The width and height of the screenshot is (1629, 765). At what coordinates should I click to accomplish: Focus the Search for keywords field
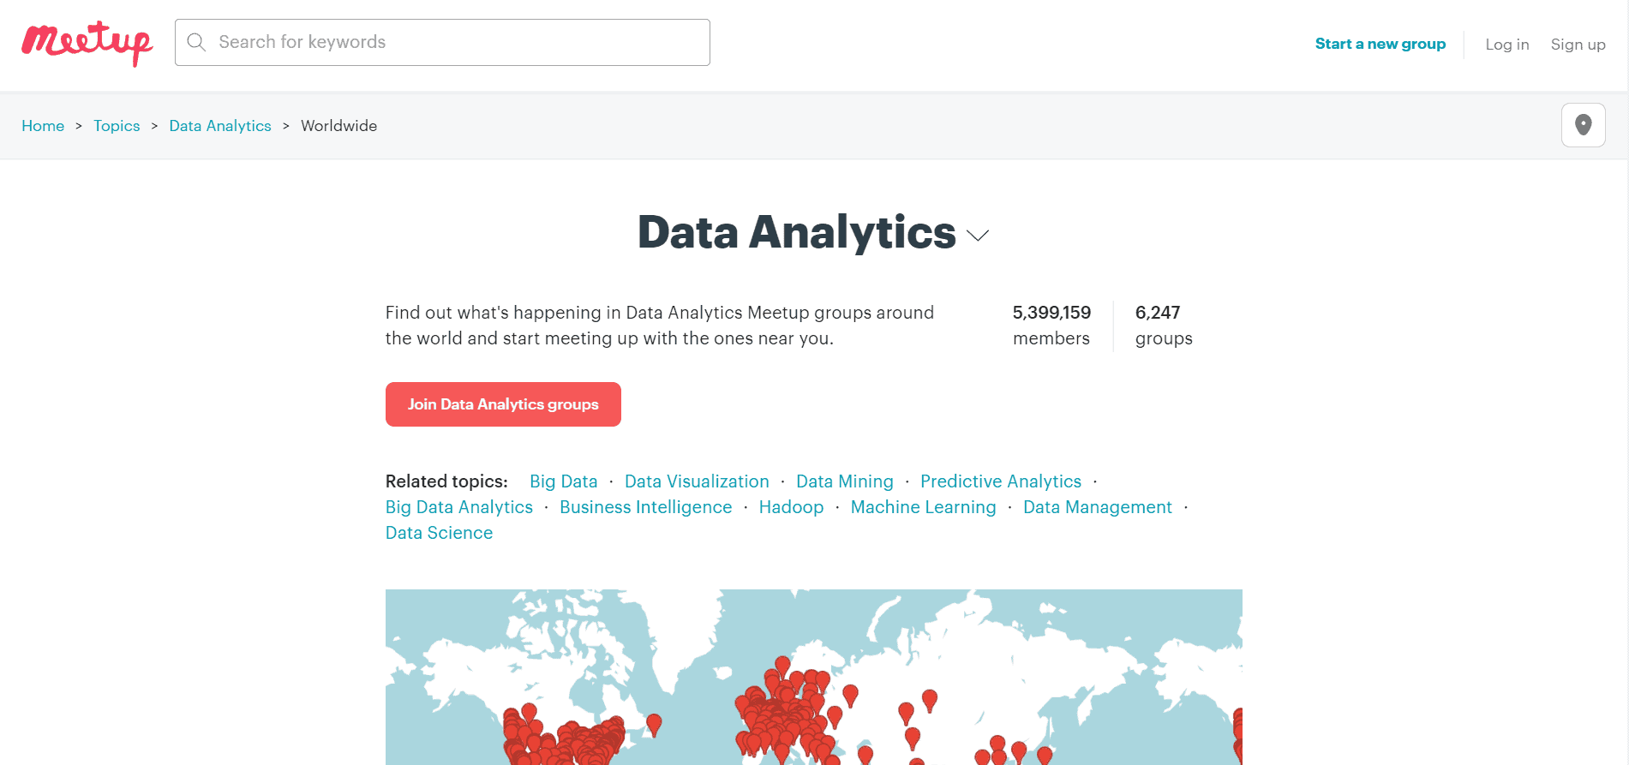[442, 42]
